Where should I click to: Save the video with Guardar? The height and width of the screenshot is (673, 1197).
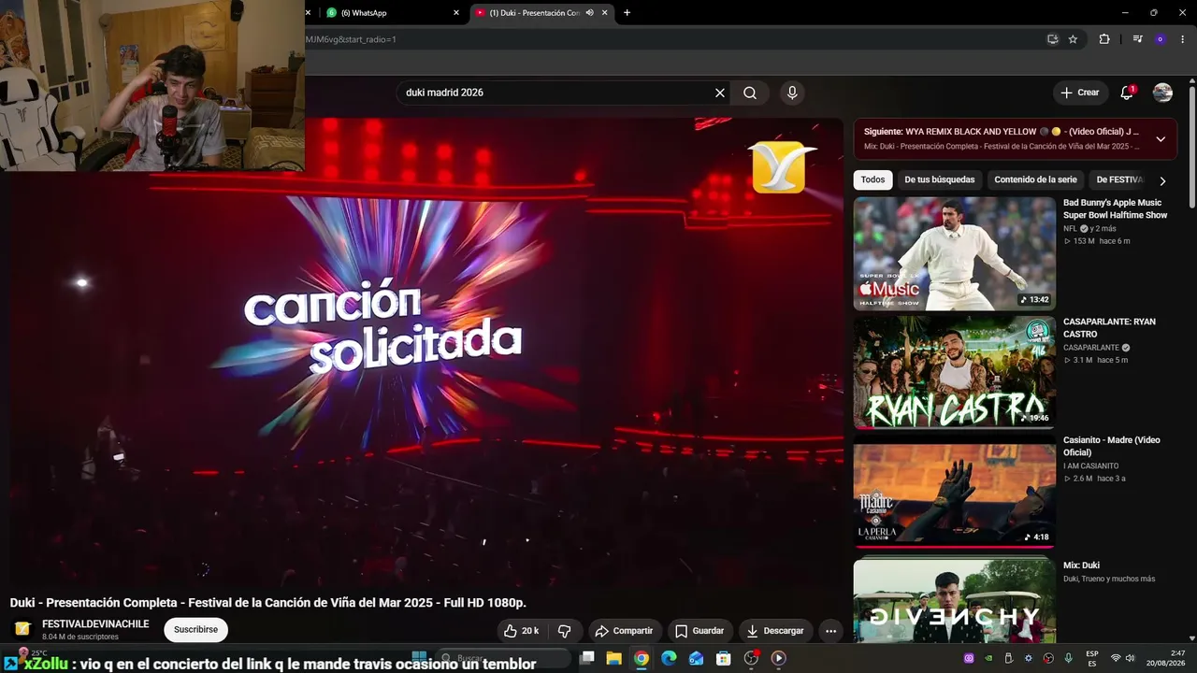pyautogui.click(x=699, y=631)
